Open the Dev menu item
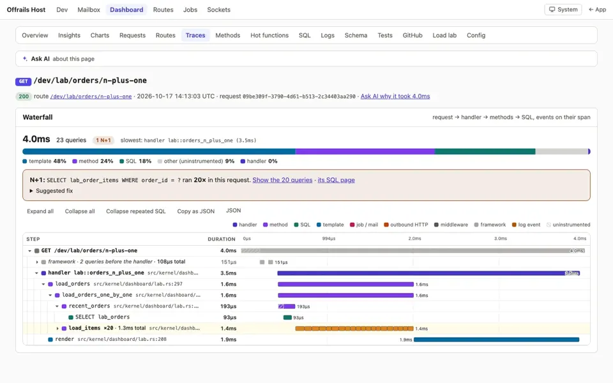The image size is (613, 383). (62, 10)
